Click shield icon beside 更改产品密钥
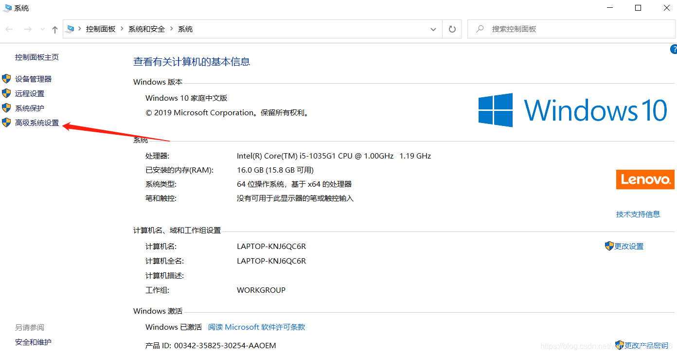The height and width of the screenshot is (355, 677). [x=620, y=345]
